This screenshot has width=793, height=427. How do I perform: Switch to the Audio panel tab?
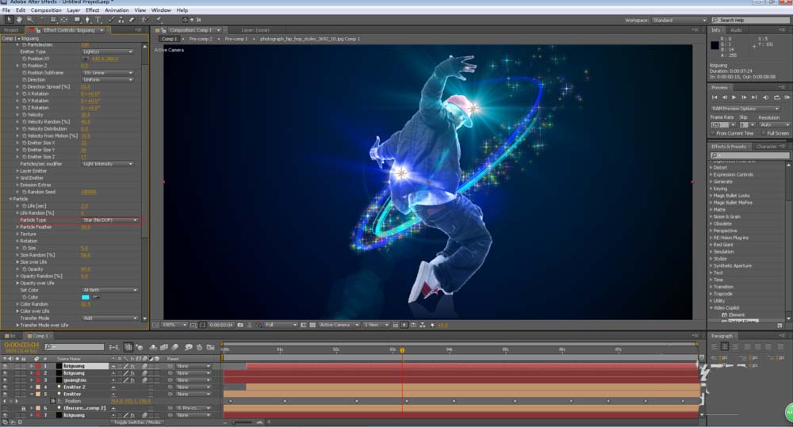point(737,30)
